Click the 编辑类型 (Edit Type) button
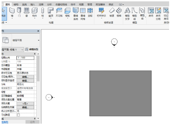 (32, 49)
